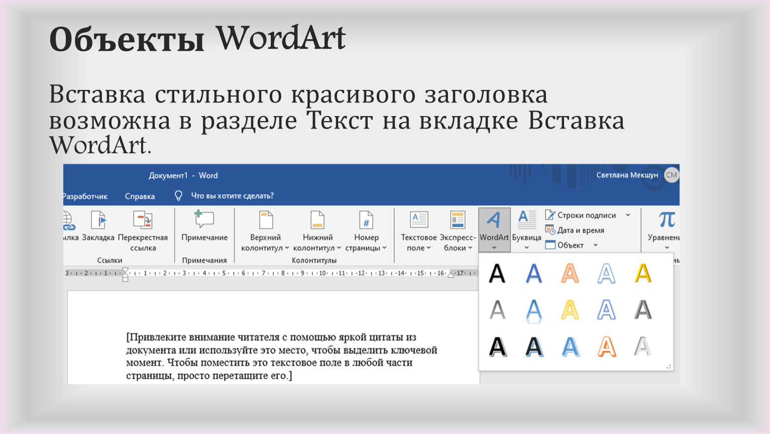Open the Экспресс-блоки quick parts menu
The height and width of the screenshot is (434, 770).
[x=458, y=231]
